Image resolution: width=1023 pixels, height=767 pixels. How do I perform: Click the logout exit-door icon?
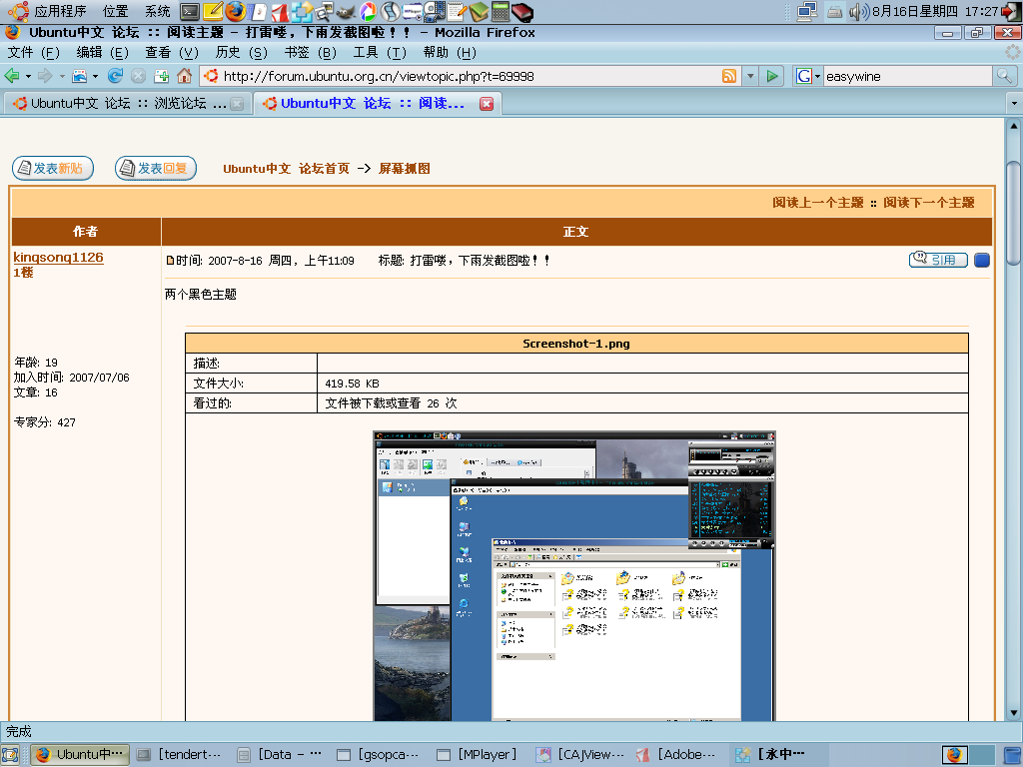click(x=1011, y=11)
